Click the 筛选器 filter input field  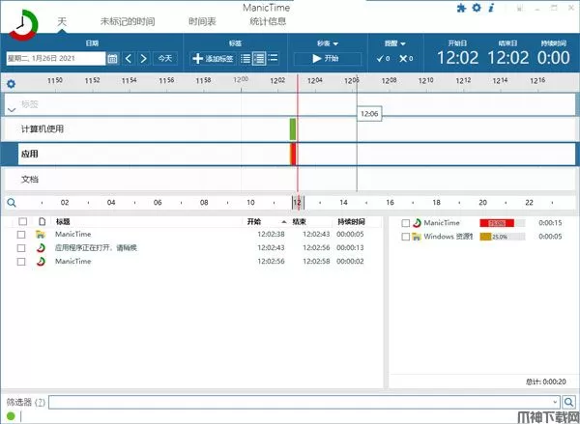(x=300, y=402)
